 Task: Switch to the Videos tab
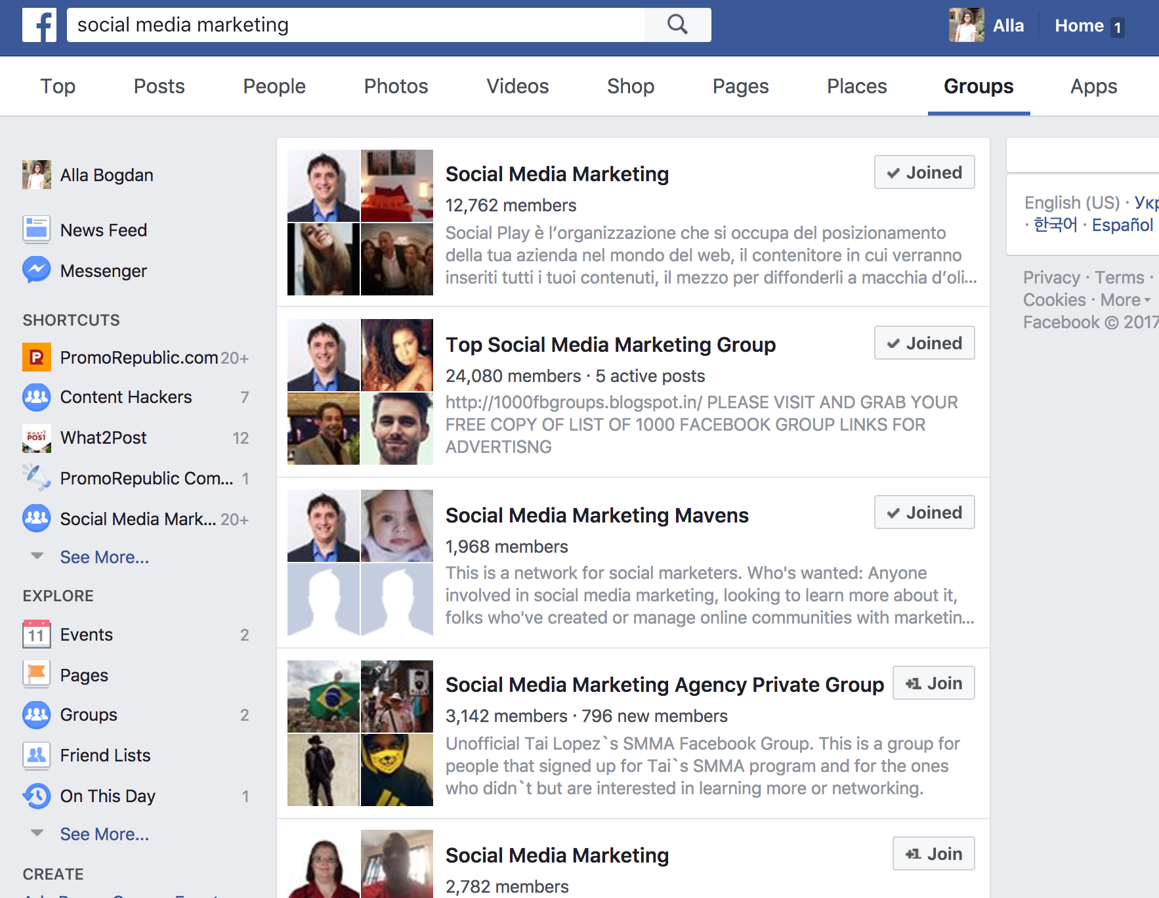(518, 86)
